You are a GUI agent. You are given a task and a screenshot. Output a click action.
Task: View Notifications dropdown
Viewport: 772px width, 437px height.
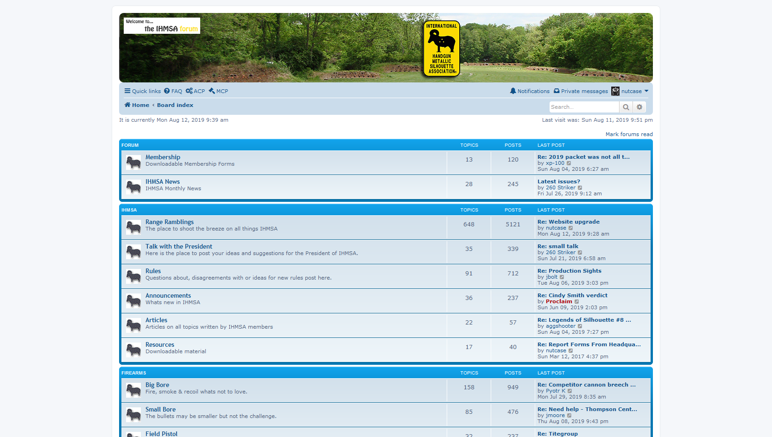pyautogui.click(x=530, y=91)
